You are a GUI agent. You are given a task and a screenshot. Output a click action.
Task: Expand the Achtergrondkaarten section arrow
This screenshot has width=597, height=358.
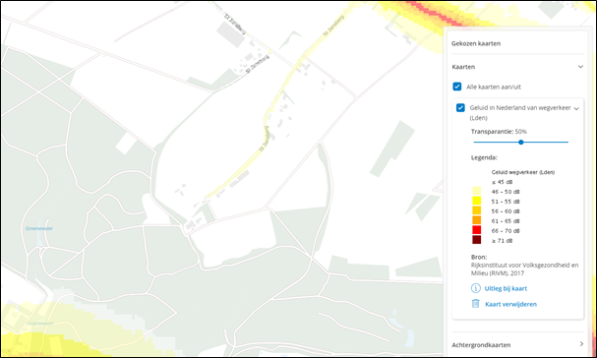(x=581, y=344)
